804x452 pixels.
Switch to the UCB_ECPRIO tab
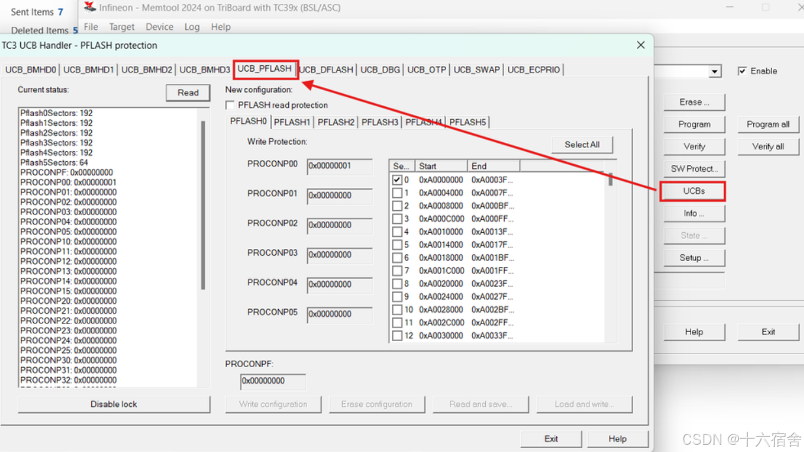click(x=533, y=70)
